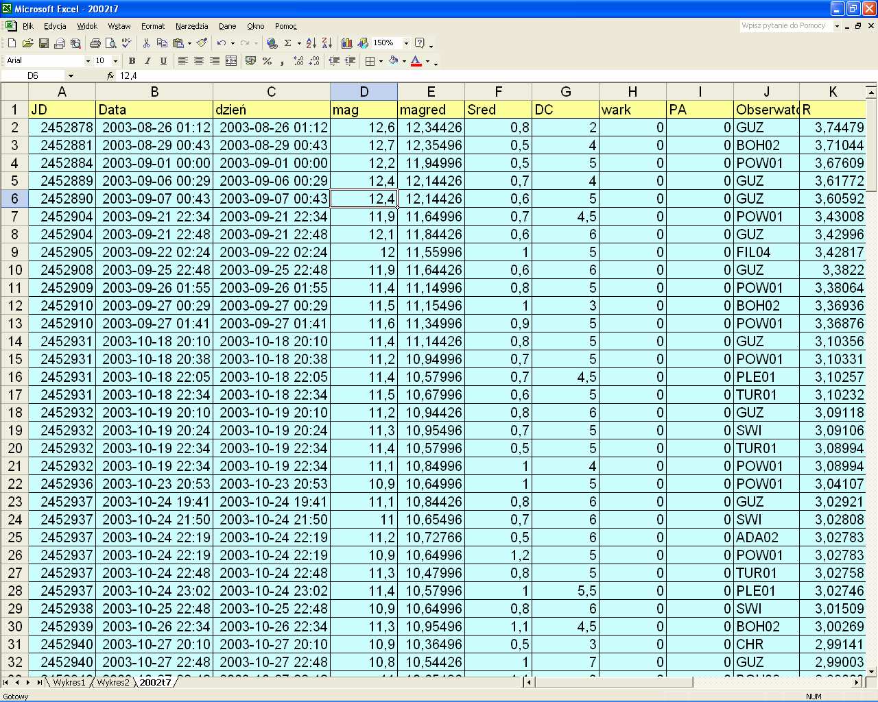Paste using the clipboard icon
Viewport: 878px width, 702px height.
pyautogui.click(x=178, y=43)
